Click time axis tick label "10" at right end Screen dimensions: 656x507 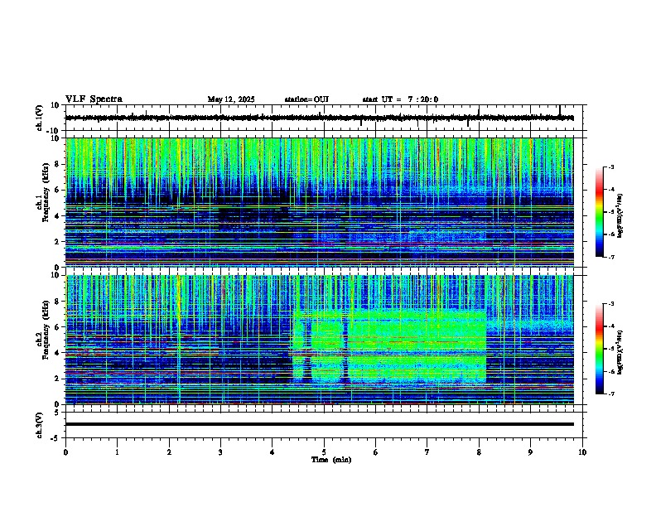(582, 452)
